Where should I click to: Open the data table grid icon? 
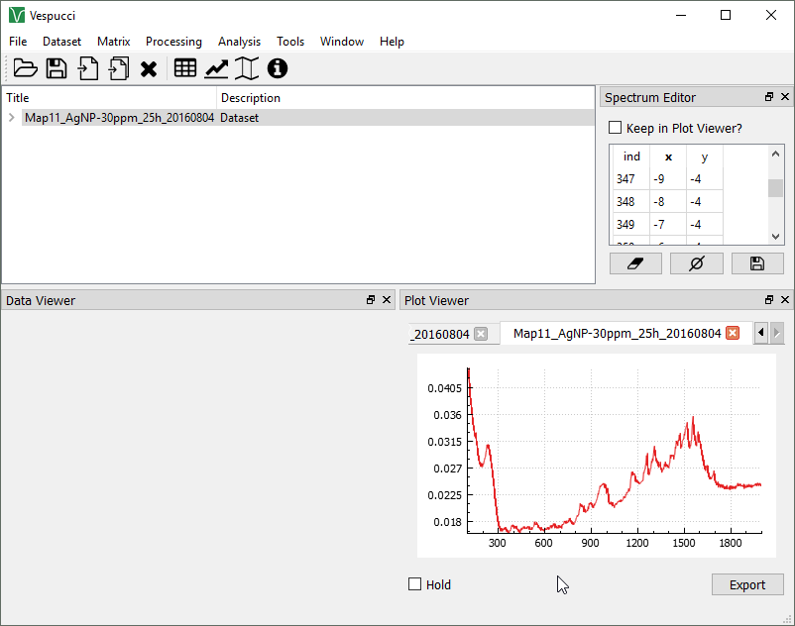[184, 68]
